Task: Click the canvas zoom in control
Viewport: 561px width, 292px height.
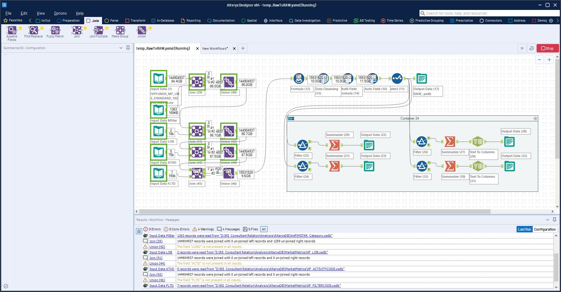Action: pos(549,59)
